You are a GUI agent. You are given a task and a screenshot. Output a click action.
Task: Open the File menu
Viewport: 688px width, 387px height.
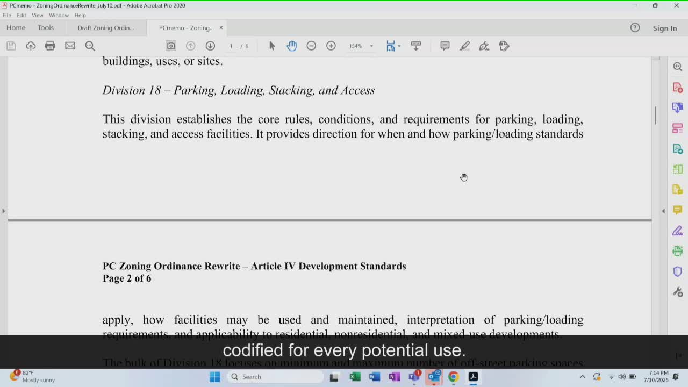[7, 15]
